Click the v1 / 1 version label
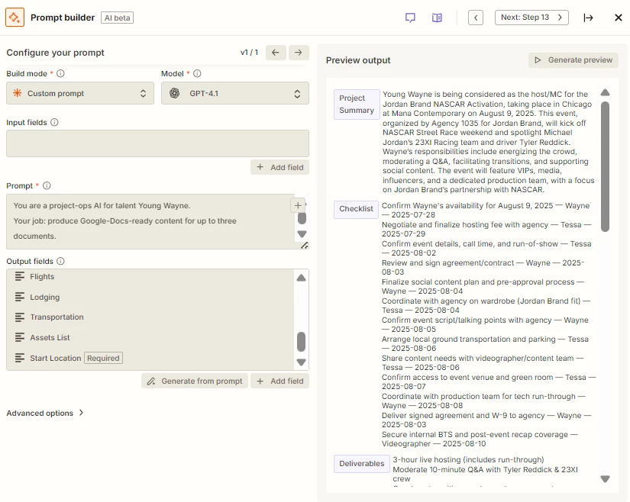 tap(250, 53)
